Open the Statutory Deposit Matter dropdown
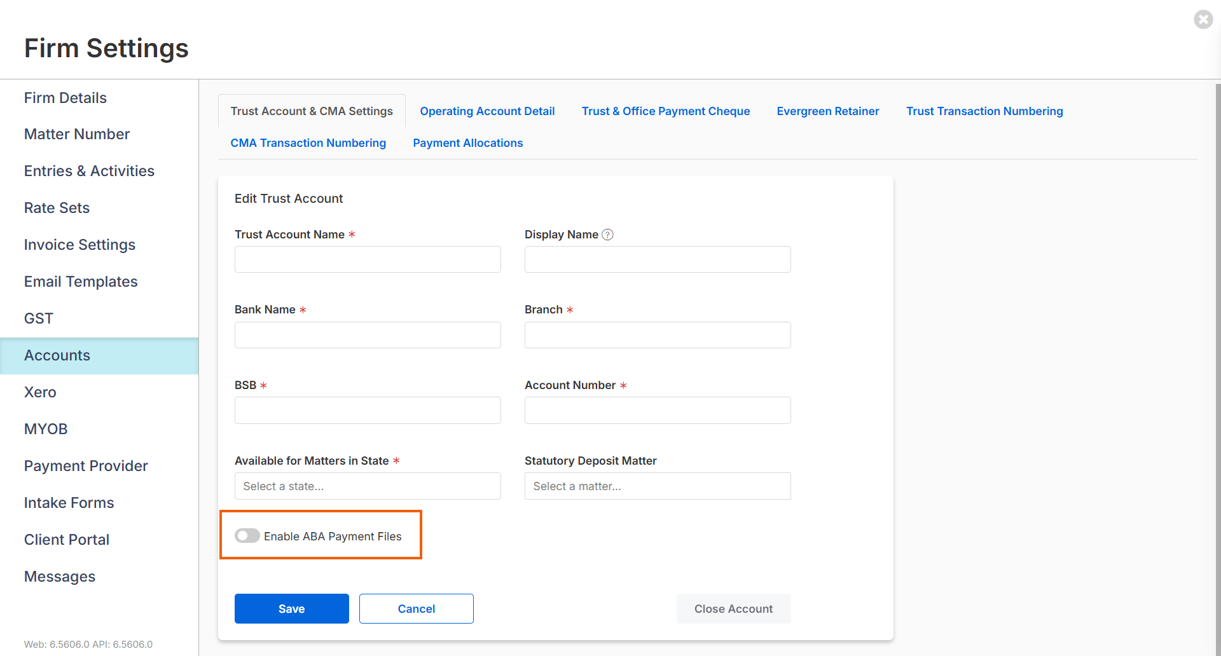This screenshot has height=656, width=1221. [658, 486]
